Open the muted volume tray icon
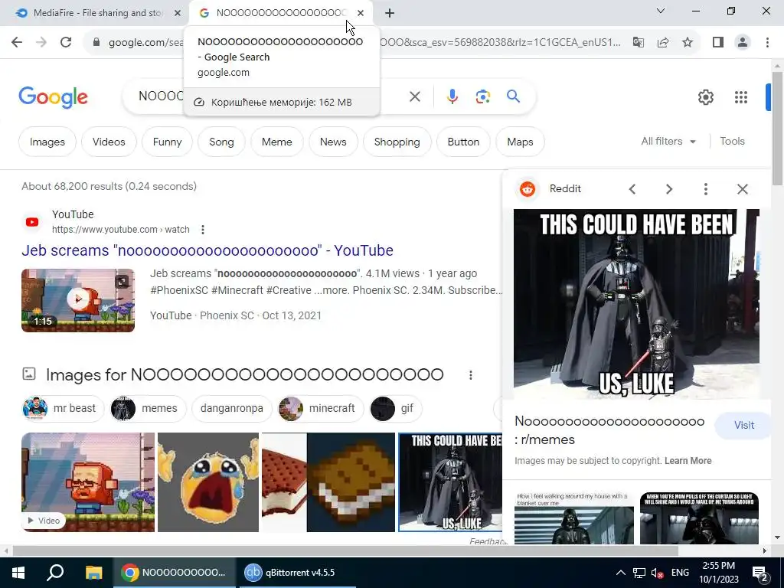Viewport: 784px width, 588px height. (x=658, y=573)
